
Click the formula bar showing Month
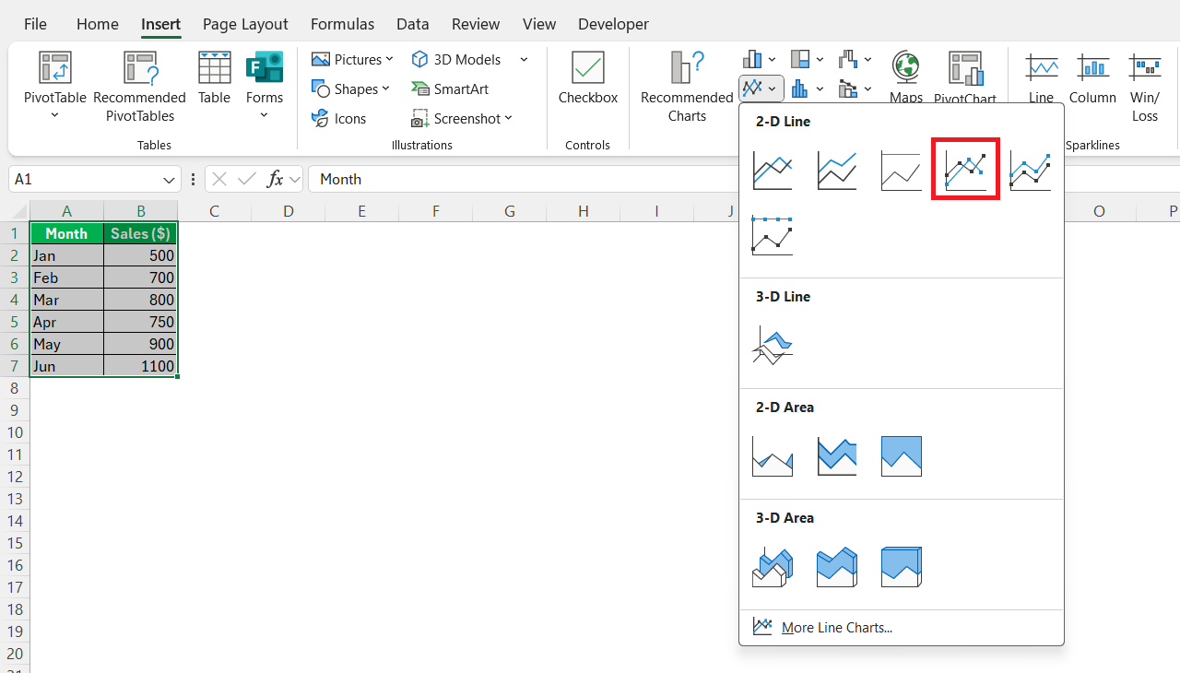point(744,179)
